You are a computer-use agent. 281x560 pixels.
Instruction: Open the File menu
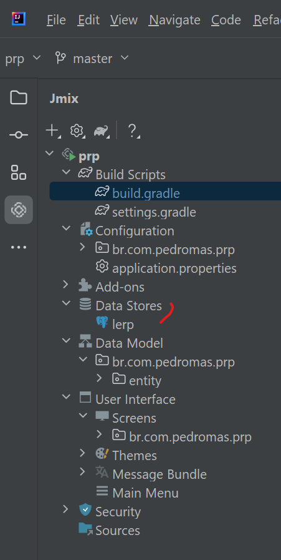56,19
